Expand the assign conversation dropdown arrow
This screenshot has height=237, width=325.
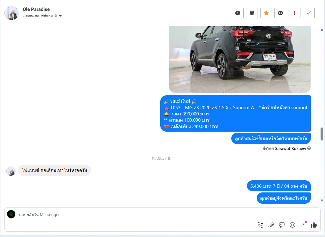click(60, 16)
